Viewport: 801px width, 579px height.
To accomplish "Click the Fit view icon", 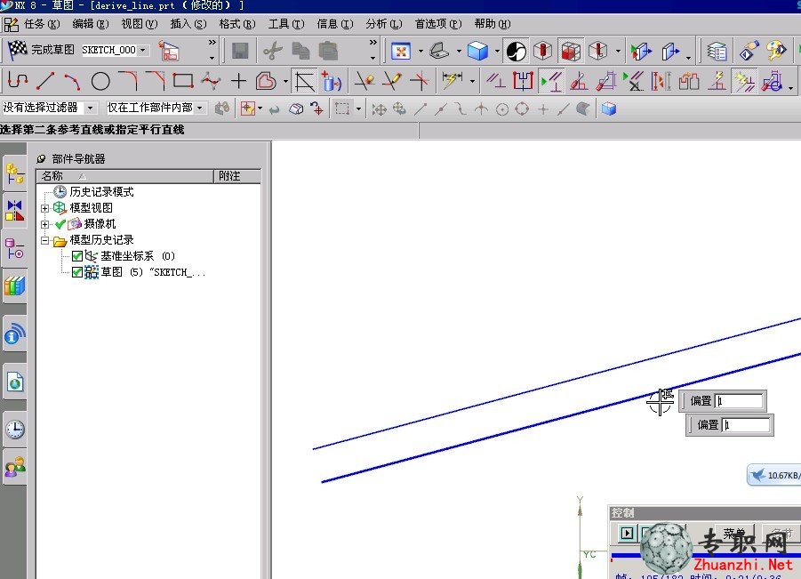I will [400, 51].
